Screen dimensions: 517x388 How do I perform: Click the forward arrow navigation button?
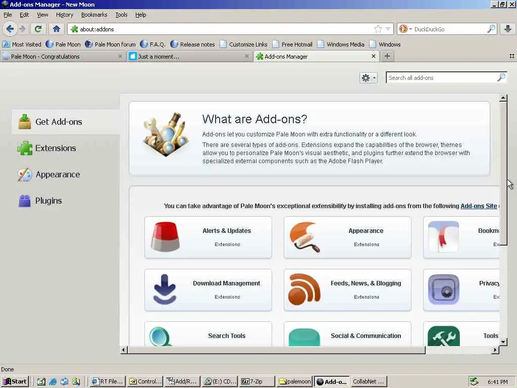pos(22,29)
